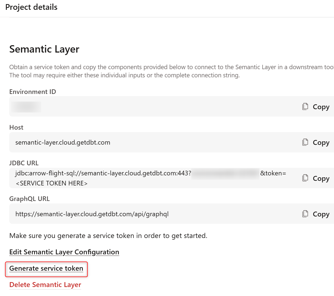Click the Semantic Layer heading
This screenshot has height=296, width=334.
(44, 49)
